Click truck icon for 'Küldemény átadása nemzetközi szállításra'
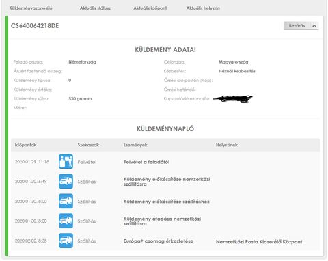Viewport: 328px width, 261px height. click(x=66, y=221)
